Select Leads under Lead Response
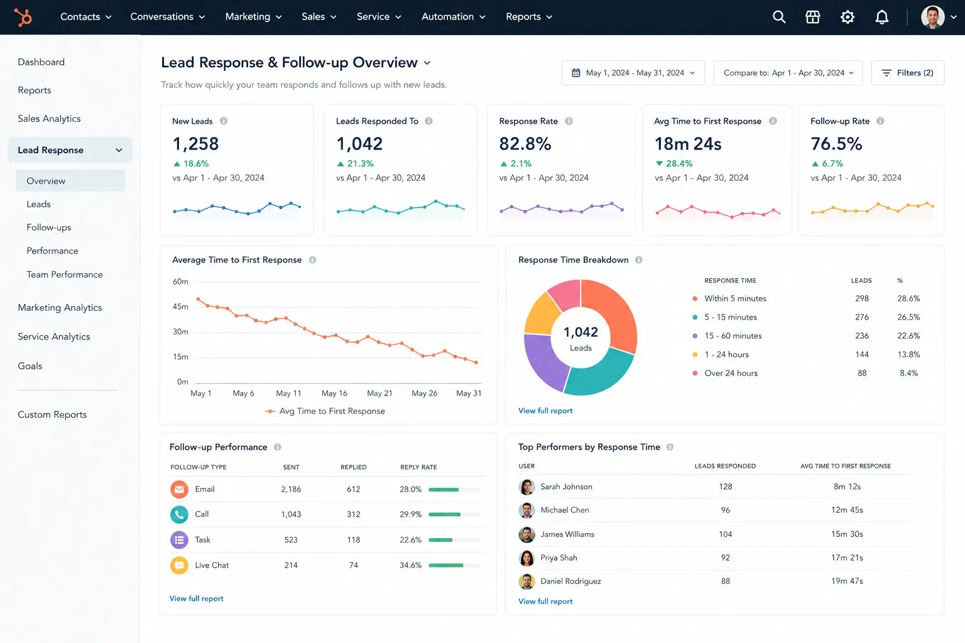 (x=38, y=204)
